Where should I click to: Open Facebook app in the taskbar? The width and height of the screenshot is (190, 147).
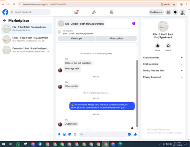40,144
